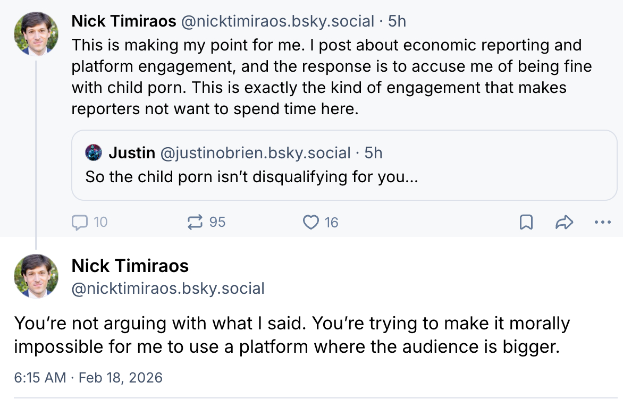Click the Nick Timiraos name on top post
Viewport: 623px width, 408px height.
pyautogui.click(x=124, y=21)
